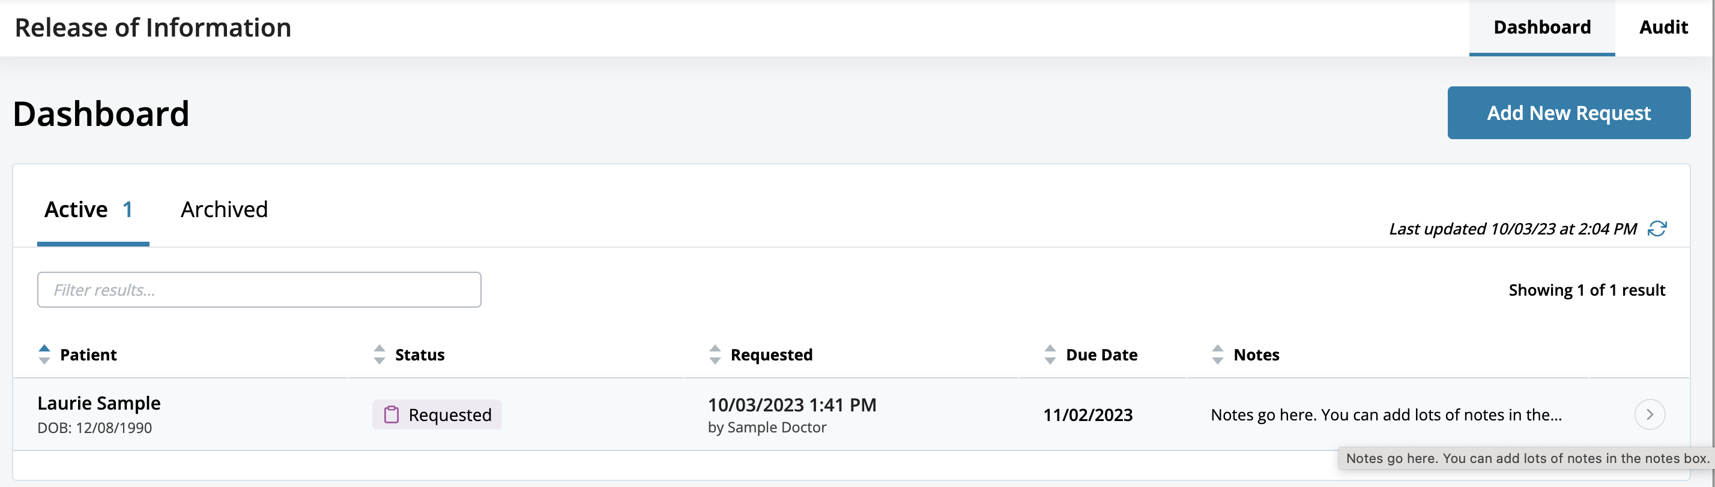The height and width of the screenshot is (487, 1715).
Task: Click the truncated notes text in row
Action: point(1385,414)
